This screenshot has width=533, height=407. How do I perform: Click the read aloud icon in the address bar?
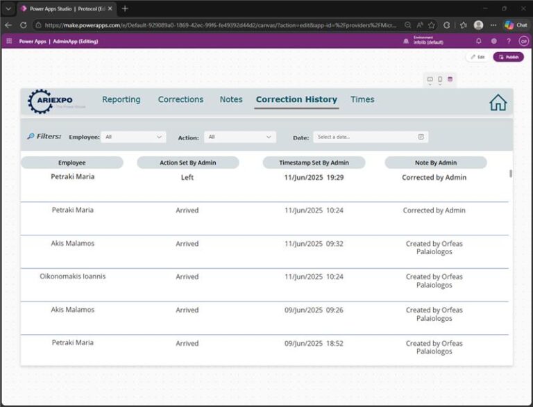(420, 25)
